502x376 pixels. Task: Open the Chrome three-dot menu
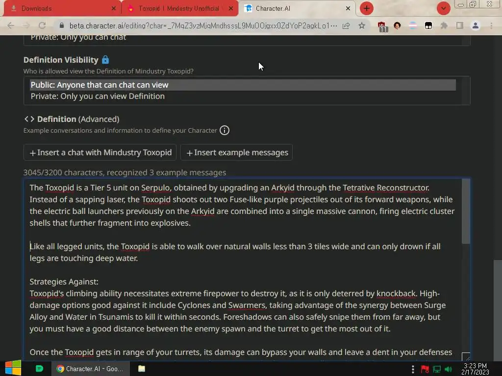pyautogui.click(x=491, y=25)
